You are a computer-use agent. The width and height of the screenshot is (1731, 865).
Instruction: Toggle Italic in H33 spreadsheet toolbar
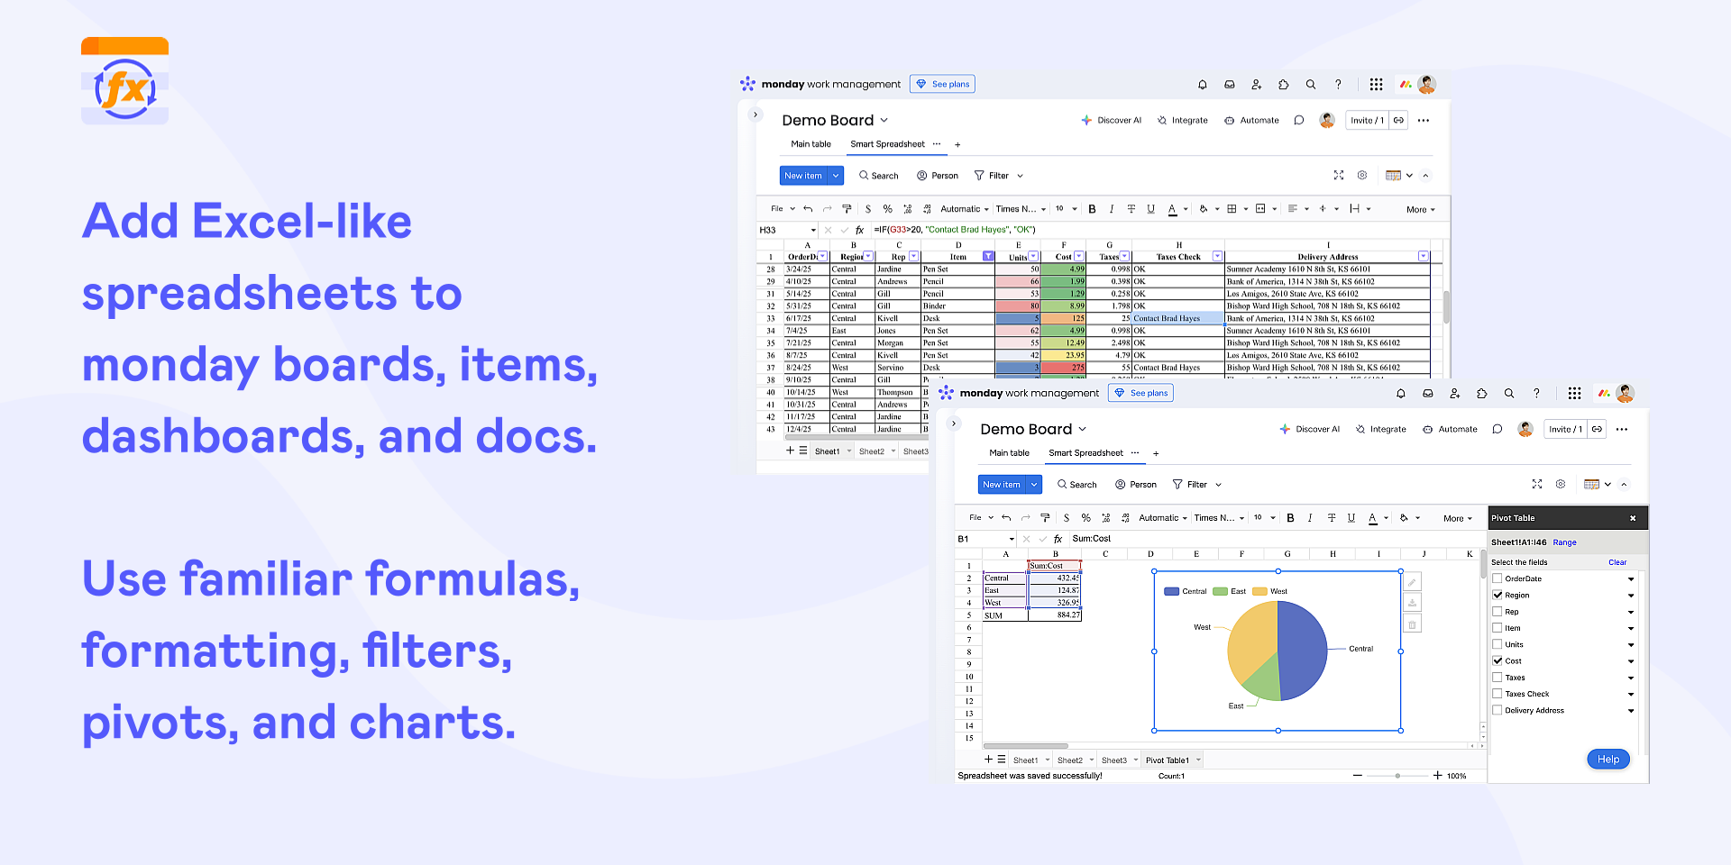(1112, 209)
